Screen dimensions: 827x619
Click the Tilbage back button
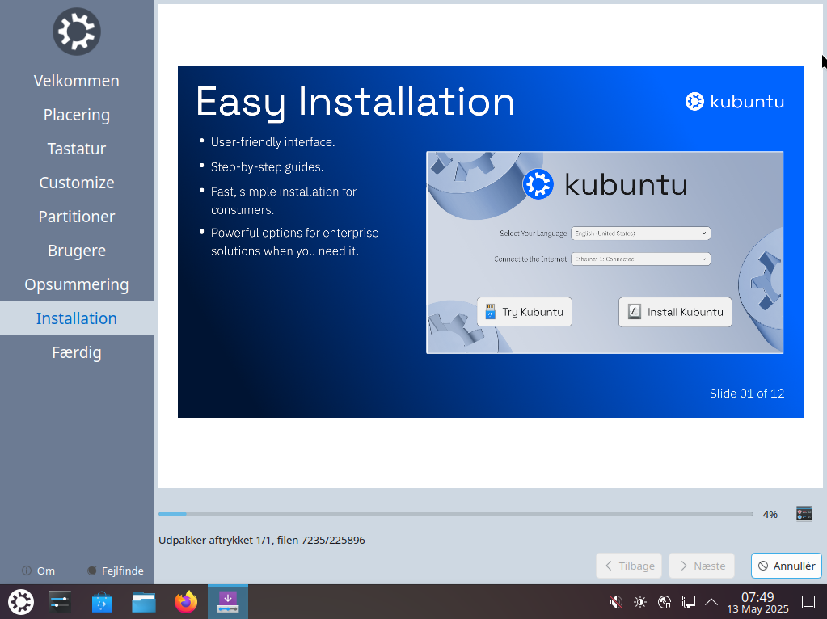coord(629,566)
